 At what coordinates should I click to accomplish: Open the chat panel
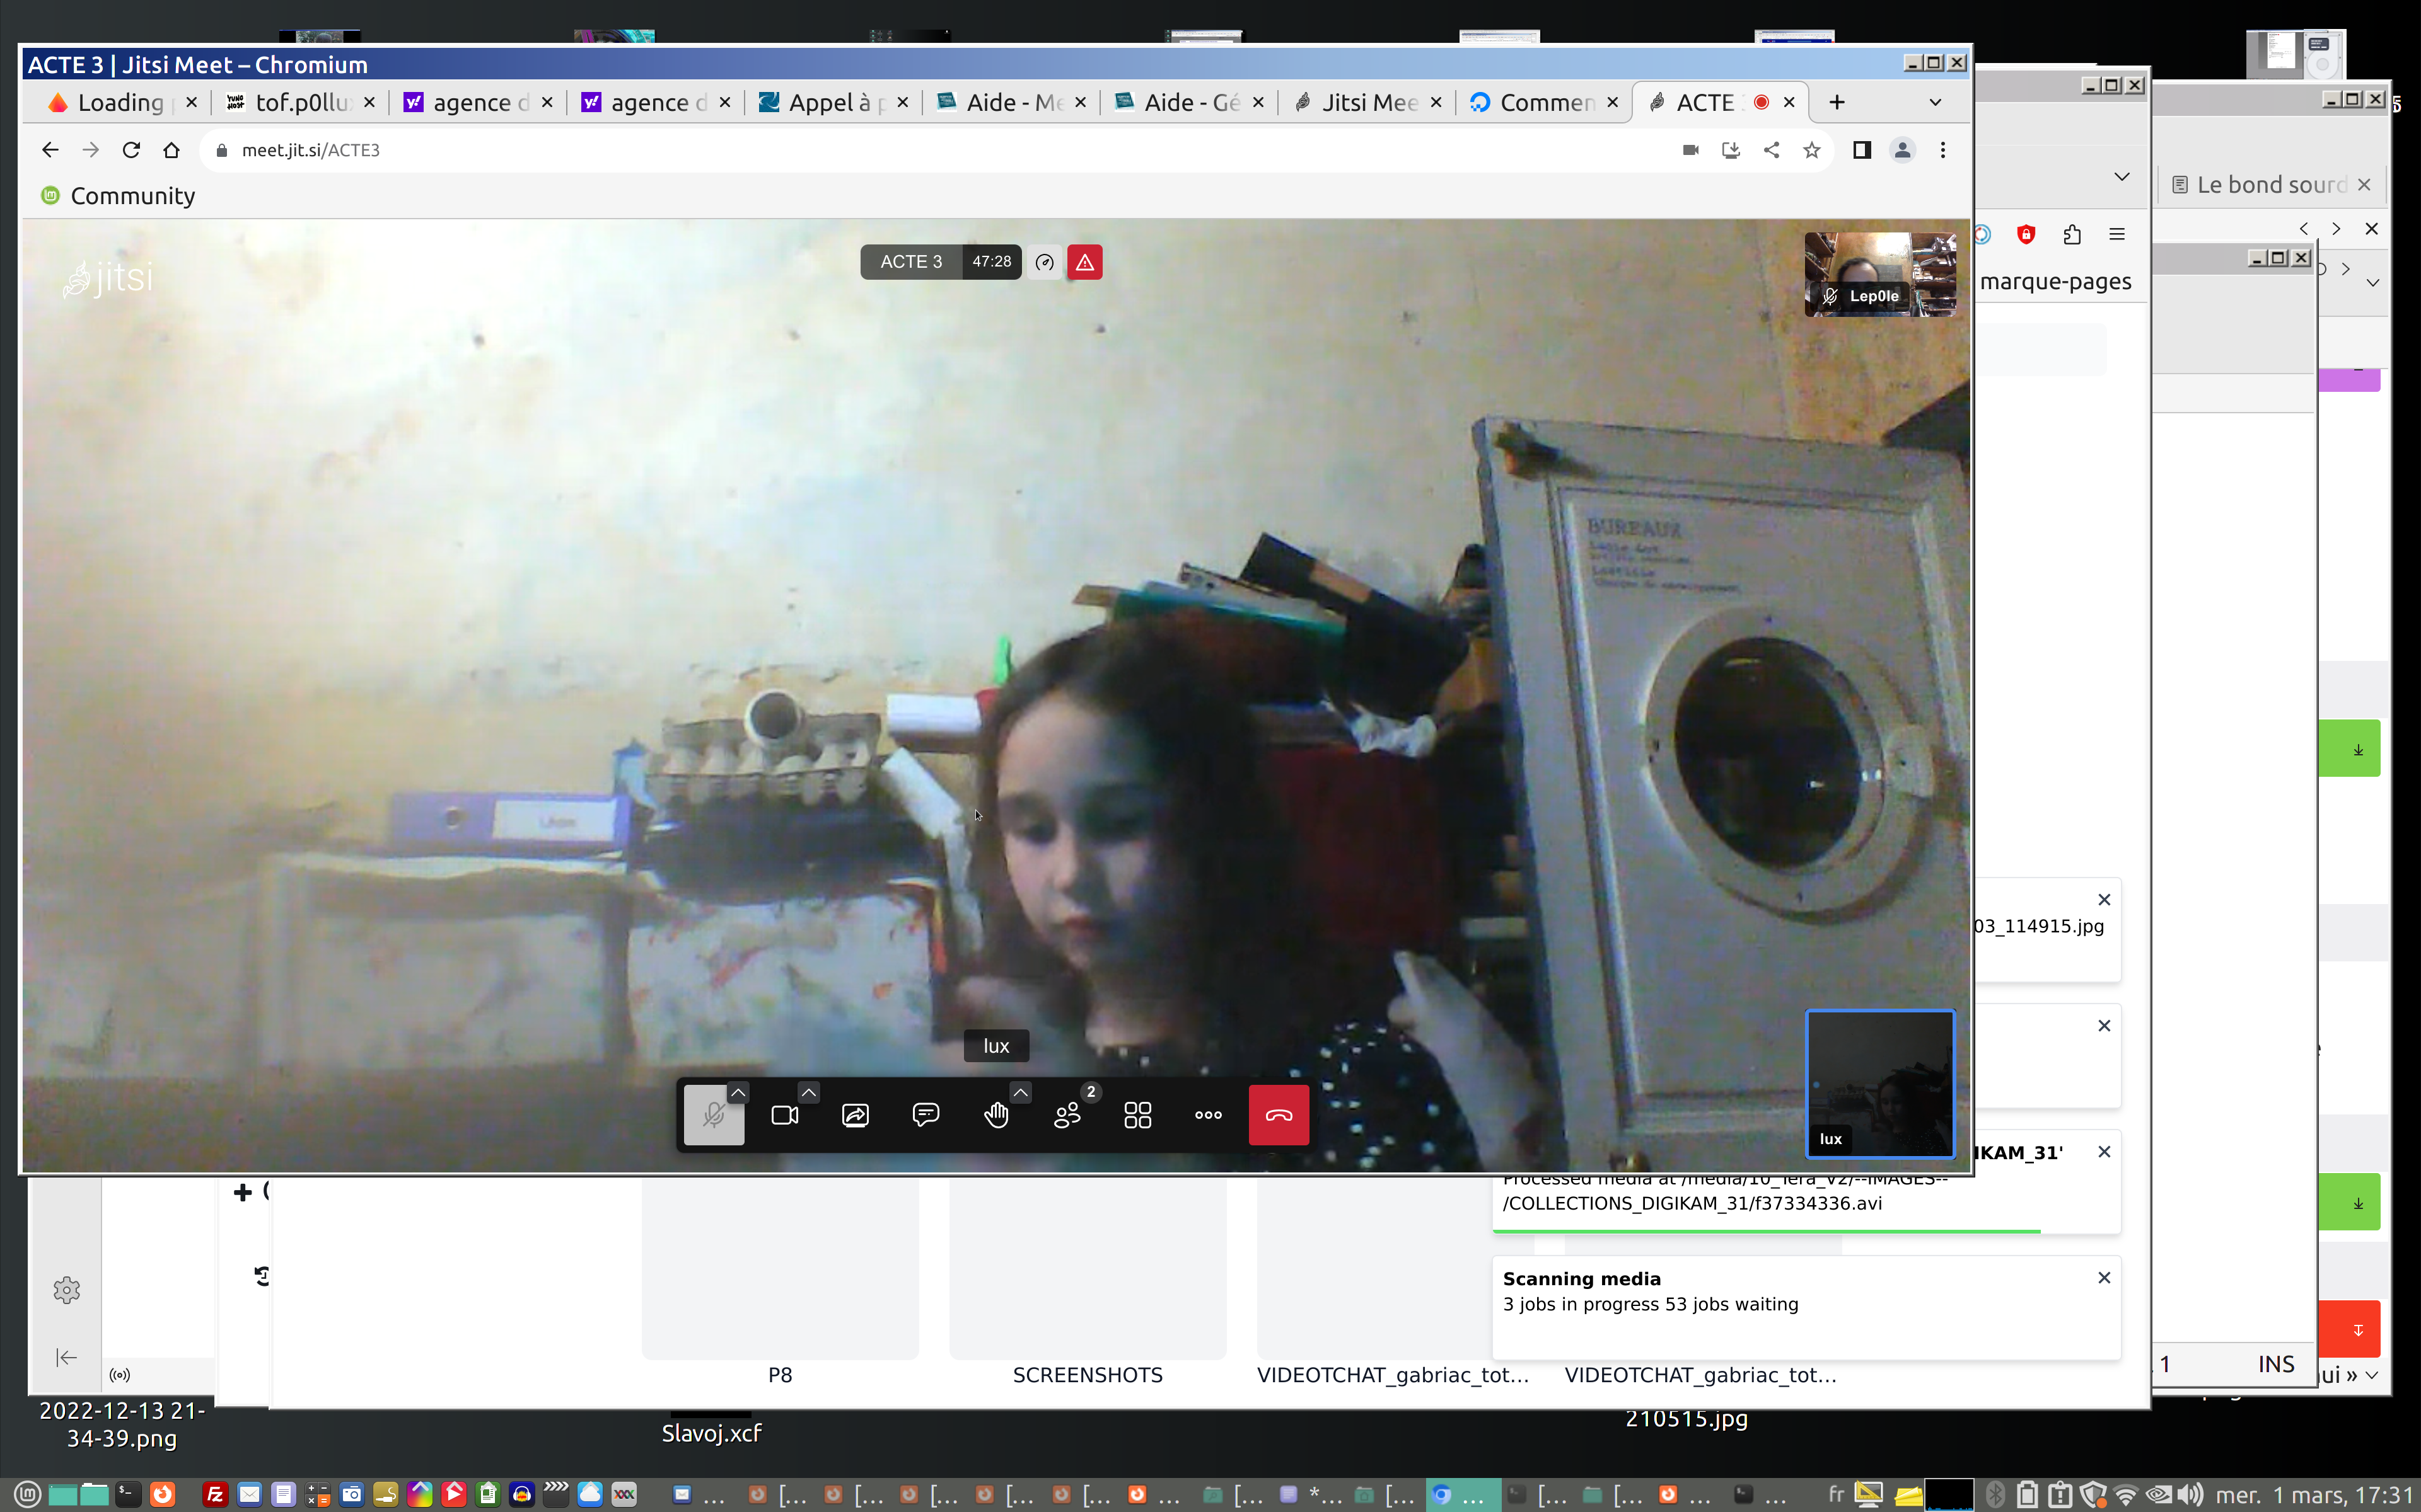click(926, 1115)
